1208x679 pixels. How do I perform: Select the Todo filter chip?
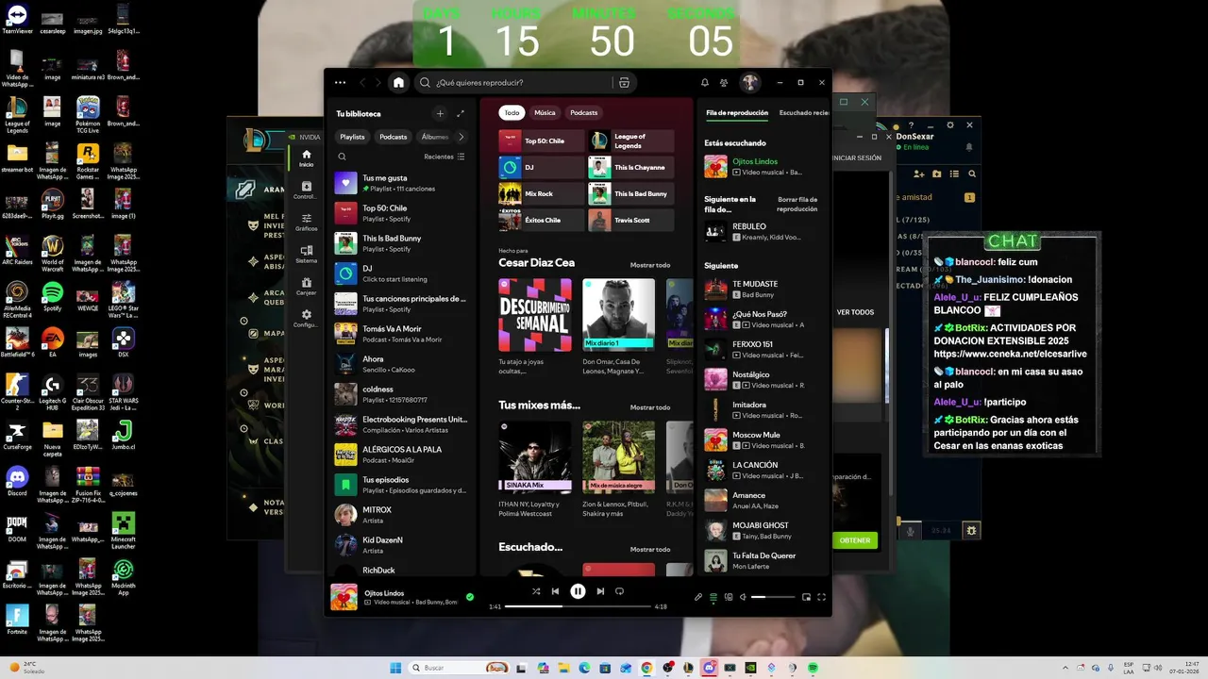(512, 112)
